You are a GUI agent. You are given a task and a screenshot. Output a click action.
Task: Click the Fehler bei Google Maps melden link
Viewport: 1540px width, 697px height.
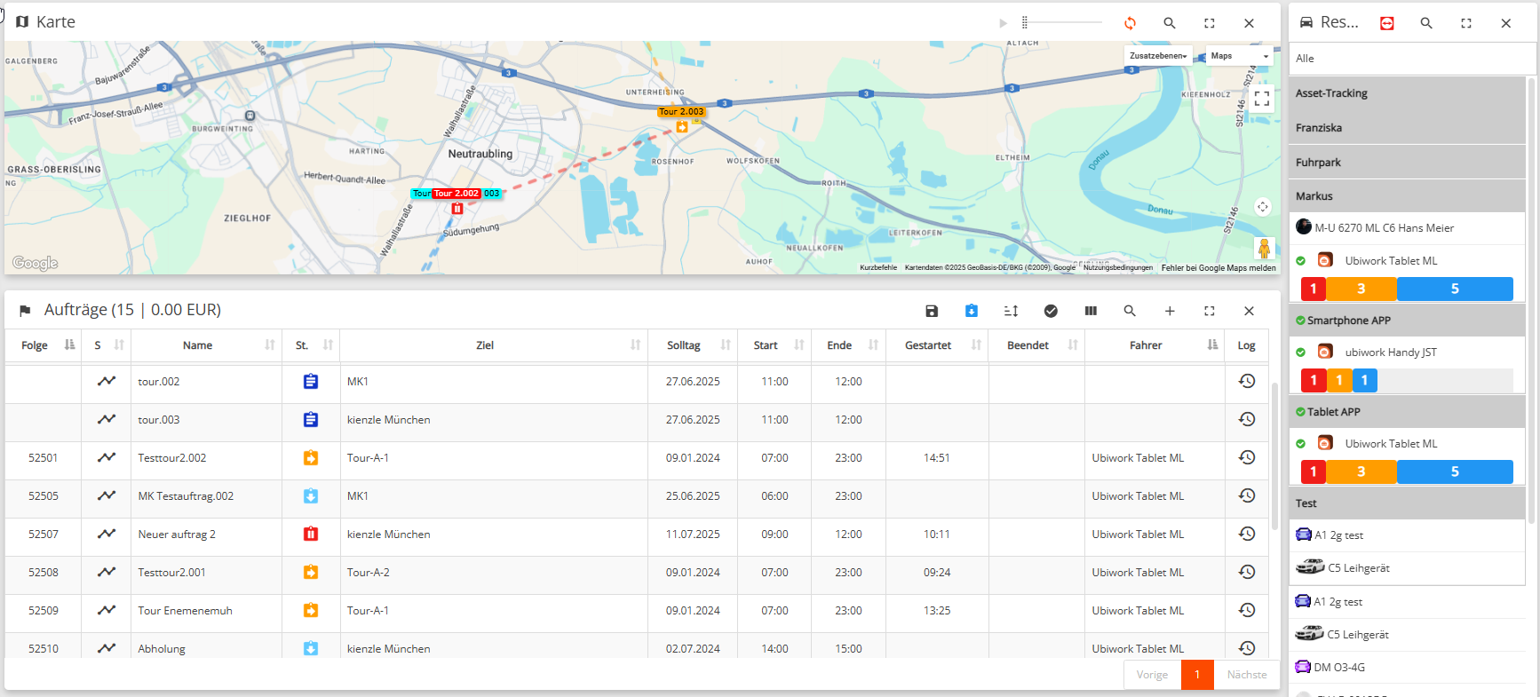(1219, 267)
